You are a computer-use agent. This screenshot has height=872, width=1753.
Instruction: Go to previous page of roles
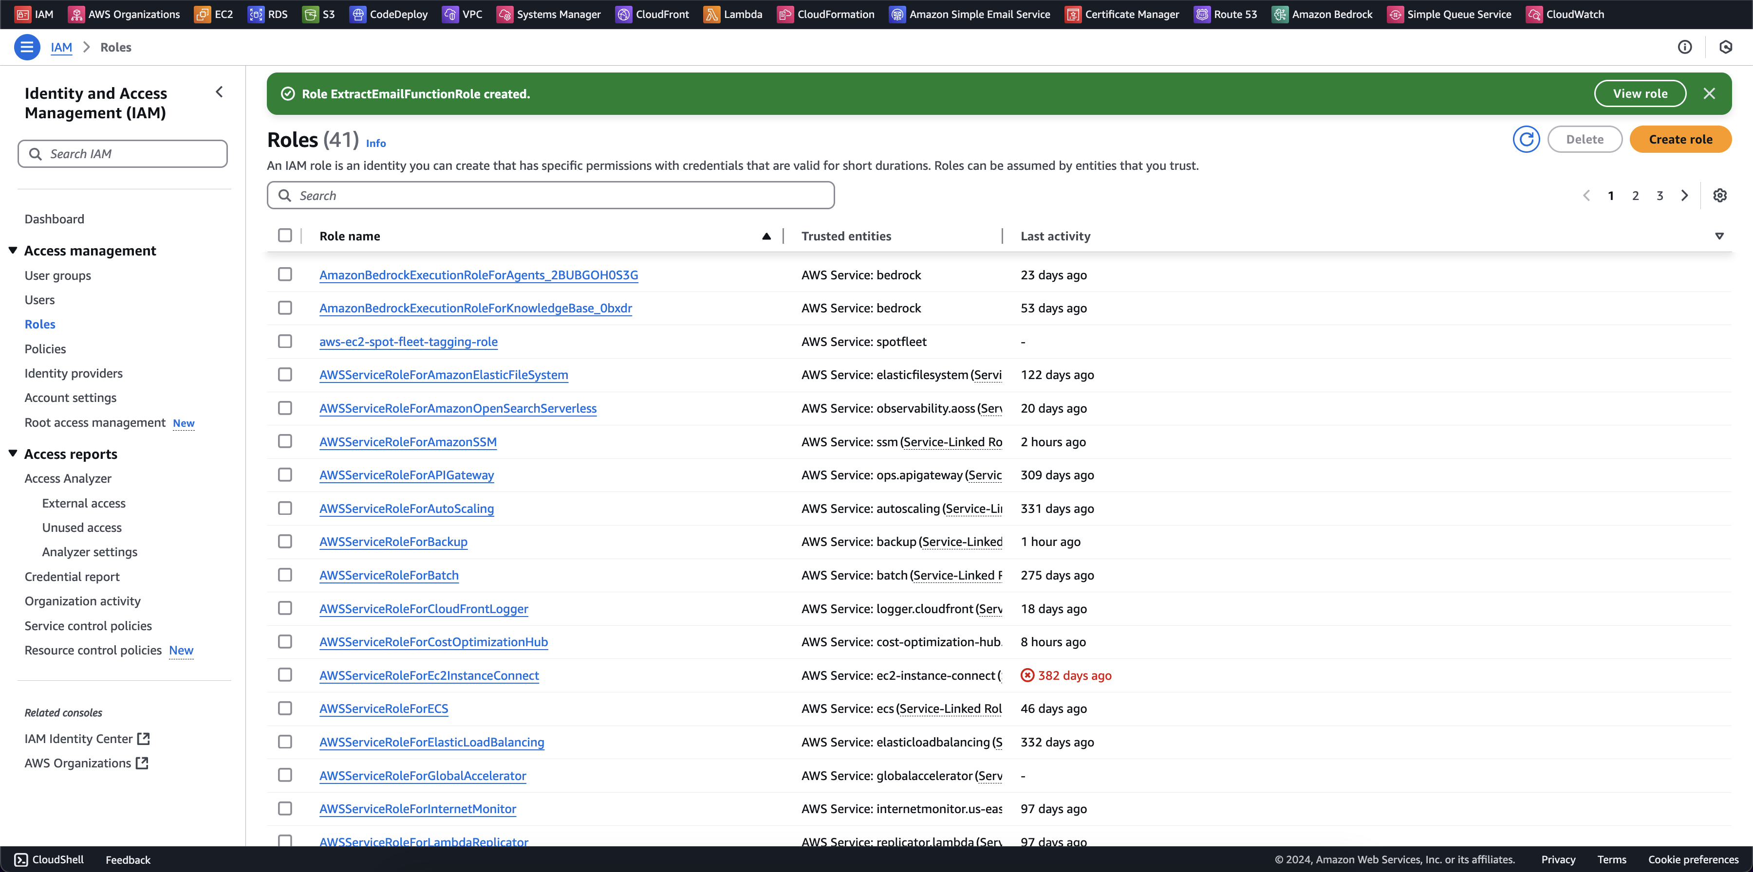(x=1586, y=195)
